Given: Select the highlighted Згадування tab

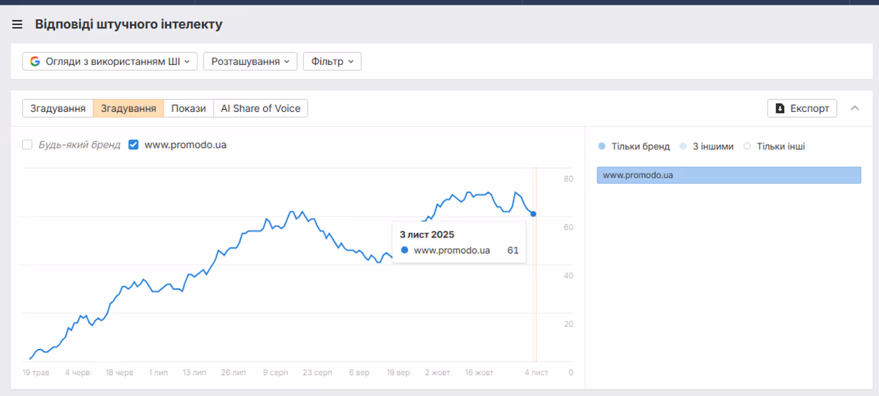Looking at the screenshot, I should pyautogui.click(x=129, y=109).
